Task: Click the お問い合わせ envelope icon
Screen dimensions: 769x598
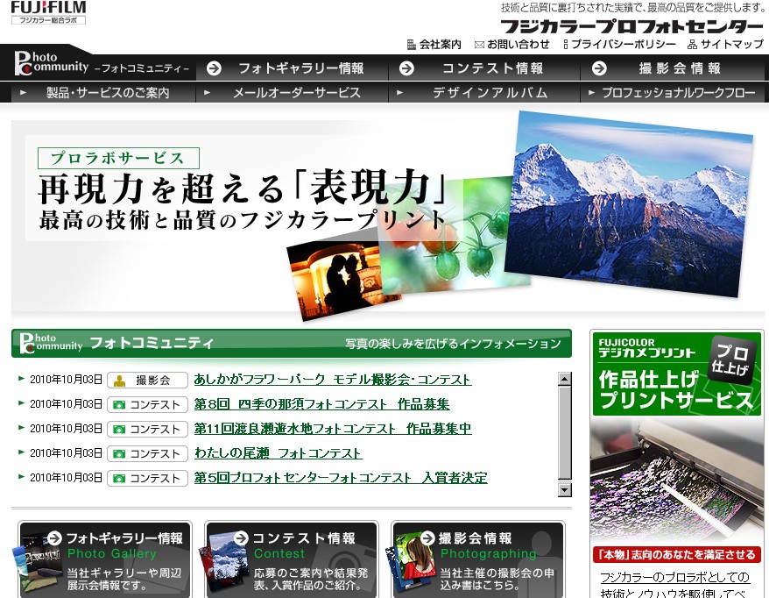Action: point(479,45)
